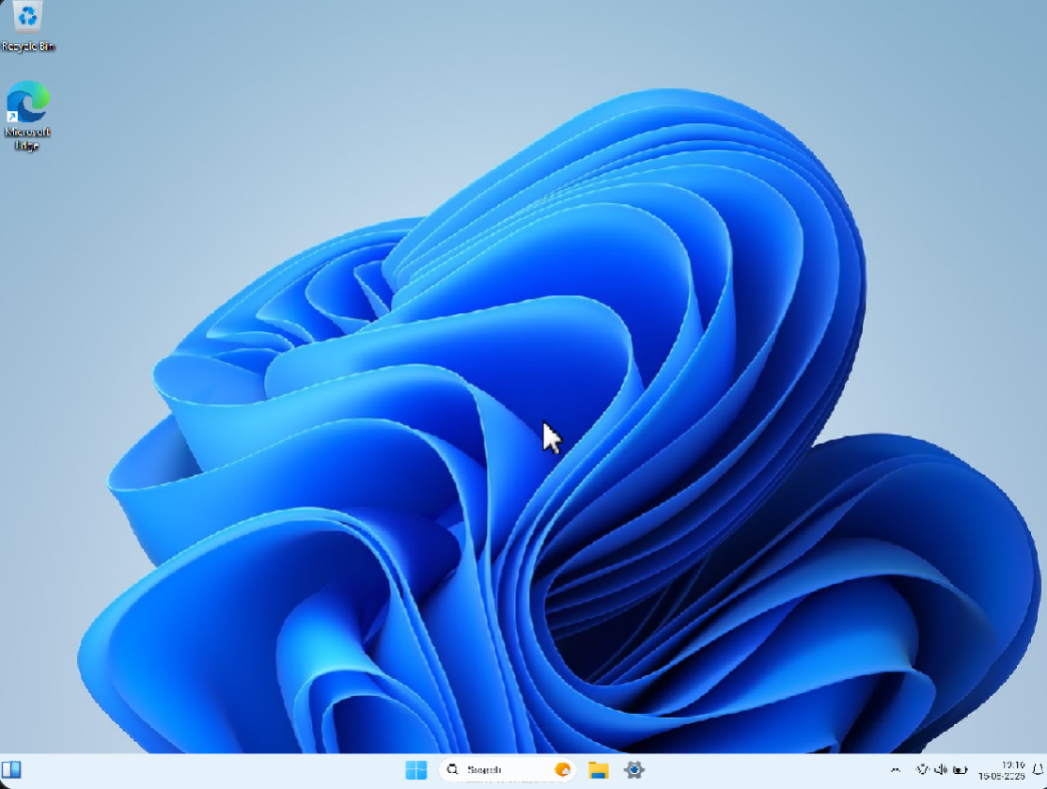Open File Explorer from the taskbar
Screen dimensions: 1047x789
(x=599, y=770)
